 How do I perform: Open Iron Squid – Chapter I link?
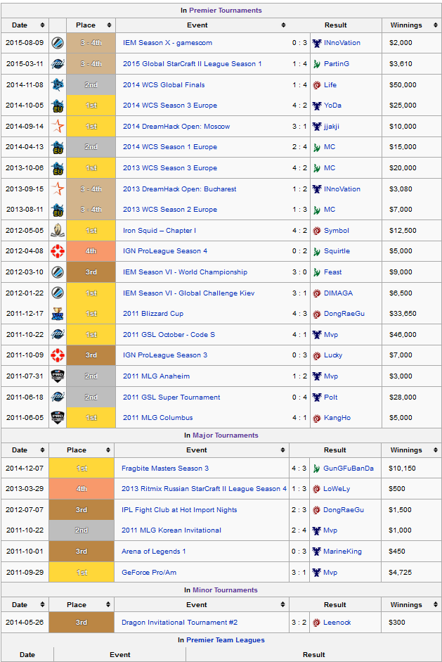160,231
